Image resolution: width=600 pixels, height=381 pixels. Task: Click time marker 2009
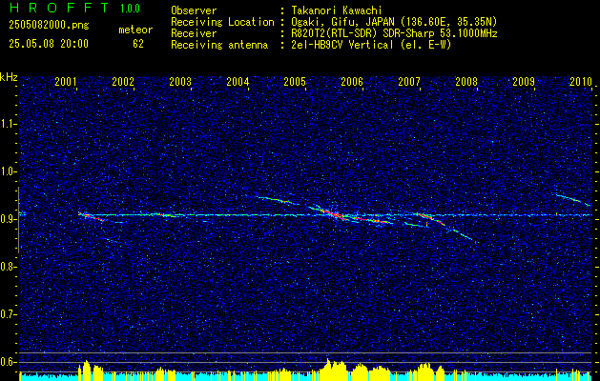[524, 81]
